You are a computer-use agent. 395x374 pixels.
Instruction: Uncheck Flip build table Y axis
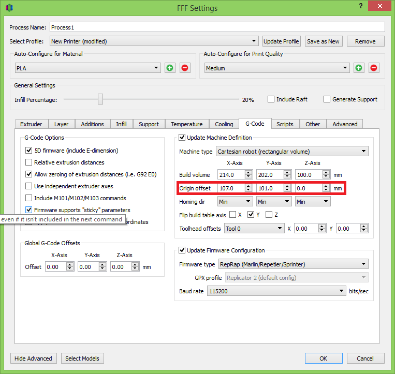(251, 215)
